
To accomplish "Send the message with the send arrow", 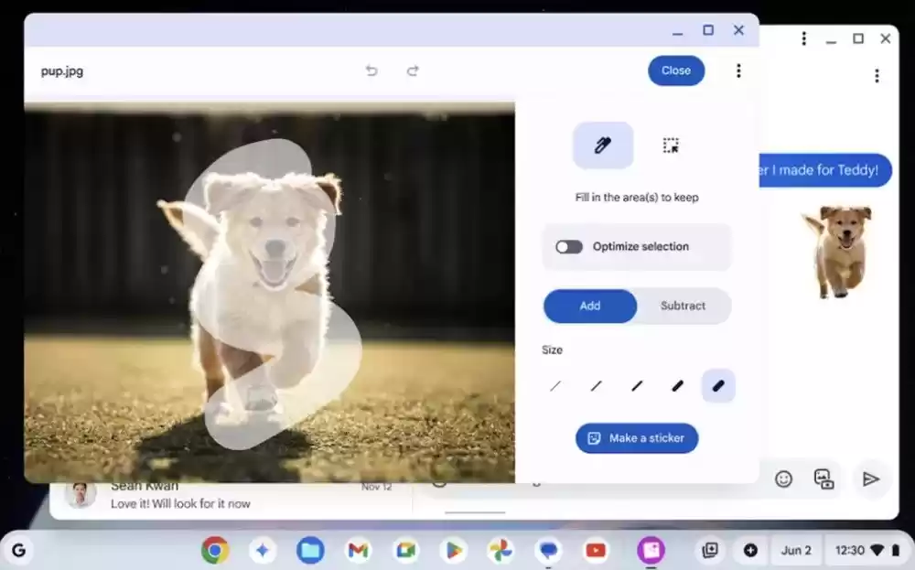I will coord(870,479).
